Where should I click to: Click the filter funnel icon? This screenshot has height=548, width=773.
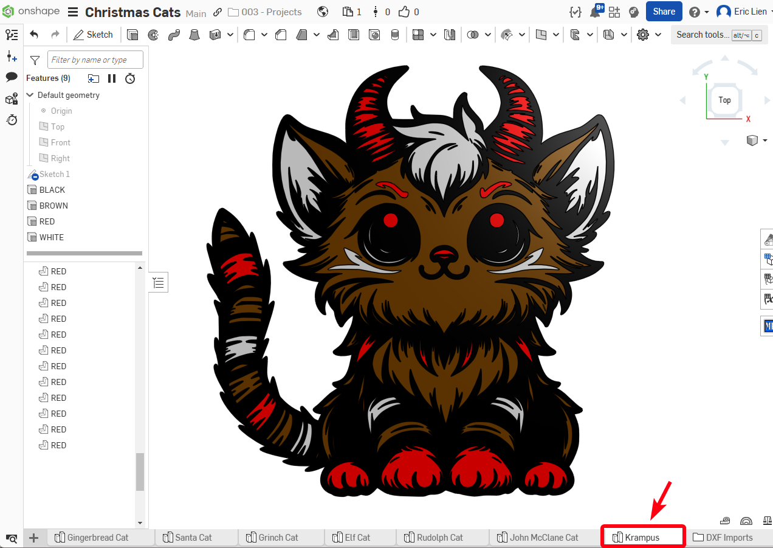point(35,60)
